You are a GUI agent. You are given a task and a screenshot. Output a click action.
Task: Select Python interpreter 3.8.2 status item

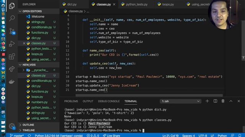click(59, 135)
